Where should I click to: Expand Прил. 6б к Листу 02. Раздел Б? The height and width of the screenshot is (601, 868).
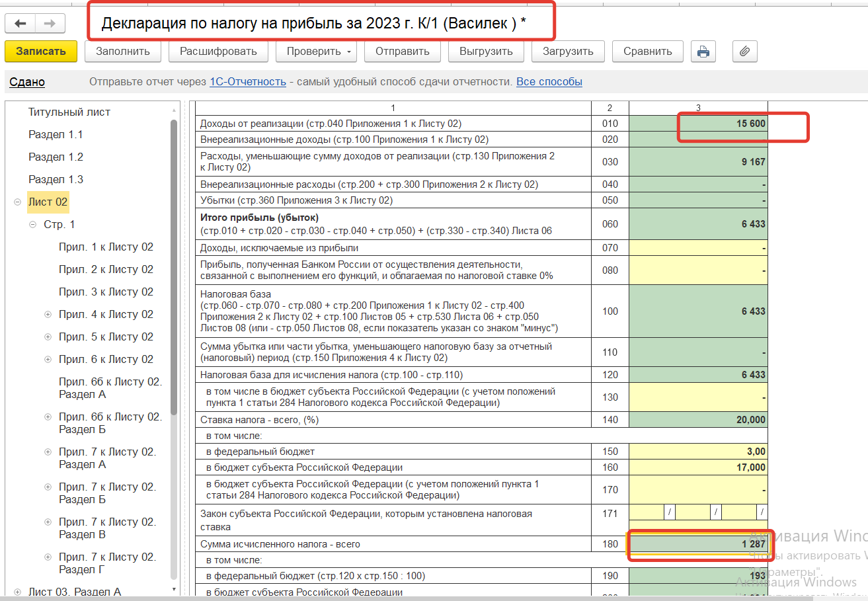click(48, 417)
